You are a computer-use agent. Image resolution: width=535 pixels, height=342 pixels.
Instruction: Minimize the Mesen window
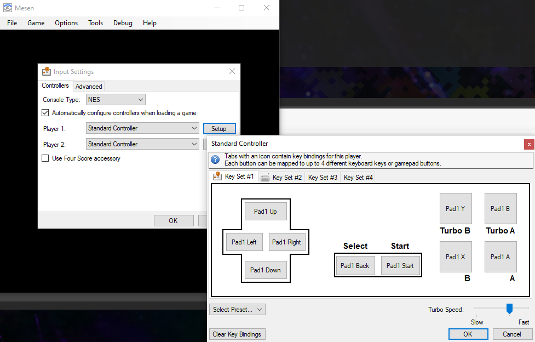click(217, 8)
